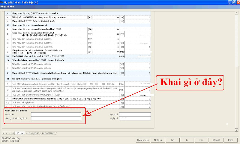Print using the In button

[x=187, y=140]
